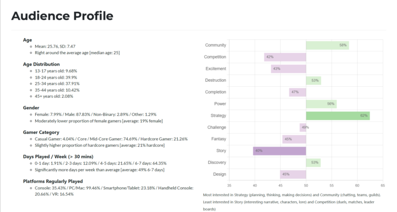The height and width of the screenshot is (212, 397).
Task: Click the Audience Profile title
Action: pyautogui.click(x=62, y=16)
